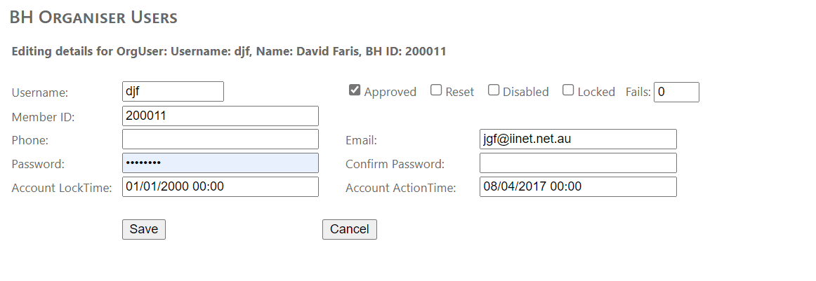816x281 pixels.
Task: Focus the Fails count input box
Action: (676, 92)
